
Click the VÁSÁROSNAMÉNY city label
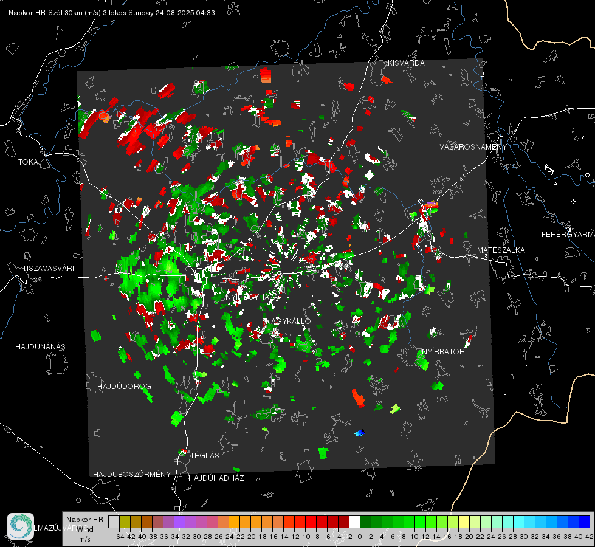473,147
